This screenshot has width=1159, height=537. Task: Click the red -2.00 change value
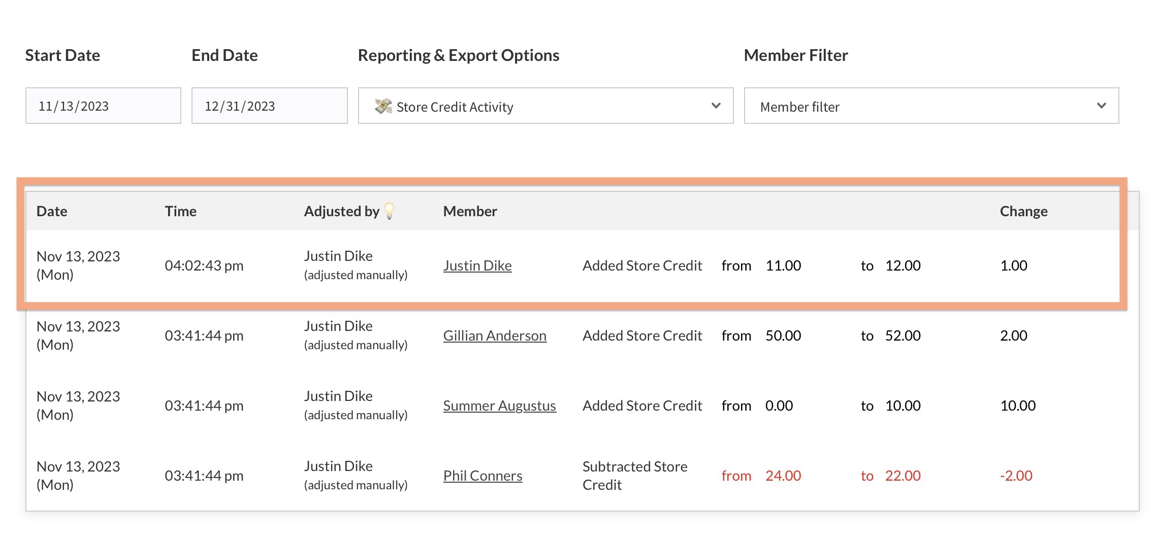click(x=1016, y=476)
